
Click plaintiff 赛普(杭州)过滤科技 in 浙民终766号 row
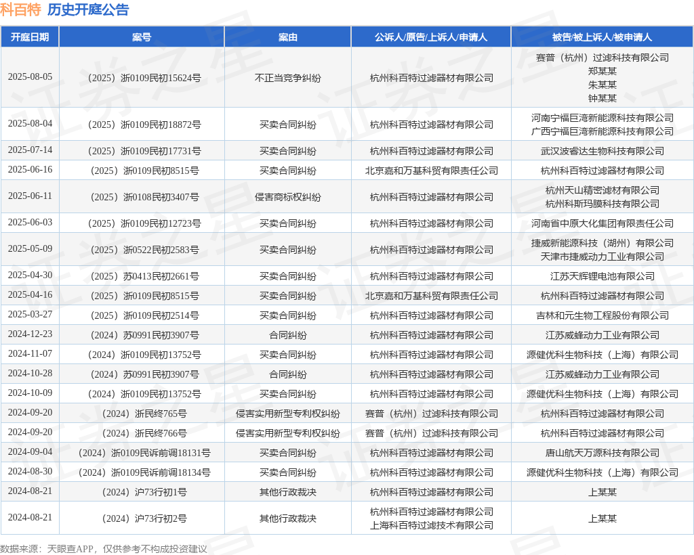tap(432, 433)
